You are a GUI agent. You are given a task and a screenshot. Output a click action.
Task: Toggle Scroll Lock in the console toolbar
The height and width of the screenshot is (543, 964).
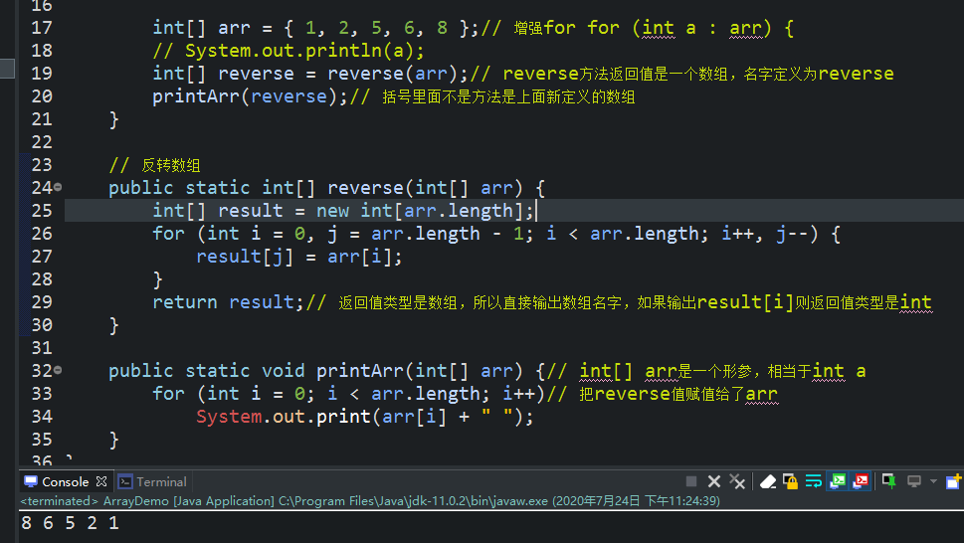click(x=791, y=481)
